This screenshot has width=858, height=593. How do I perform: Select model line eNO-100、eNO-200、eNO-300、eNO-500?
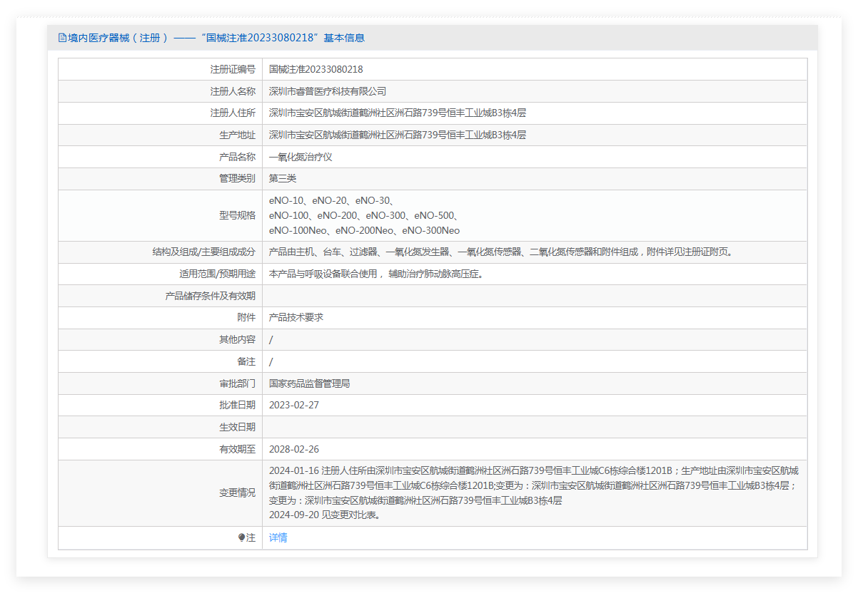click(x=363, y=215)
